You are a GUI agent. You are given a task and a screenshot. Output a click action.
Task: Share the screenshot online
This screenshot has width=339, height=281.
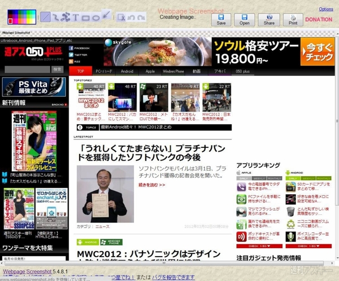pos(269,20)
